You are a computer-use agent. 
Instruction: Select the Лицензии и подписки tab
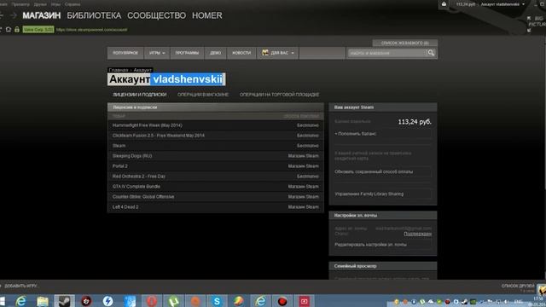[140, 95]
